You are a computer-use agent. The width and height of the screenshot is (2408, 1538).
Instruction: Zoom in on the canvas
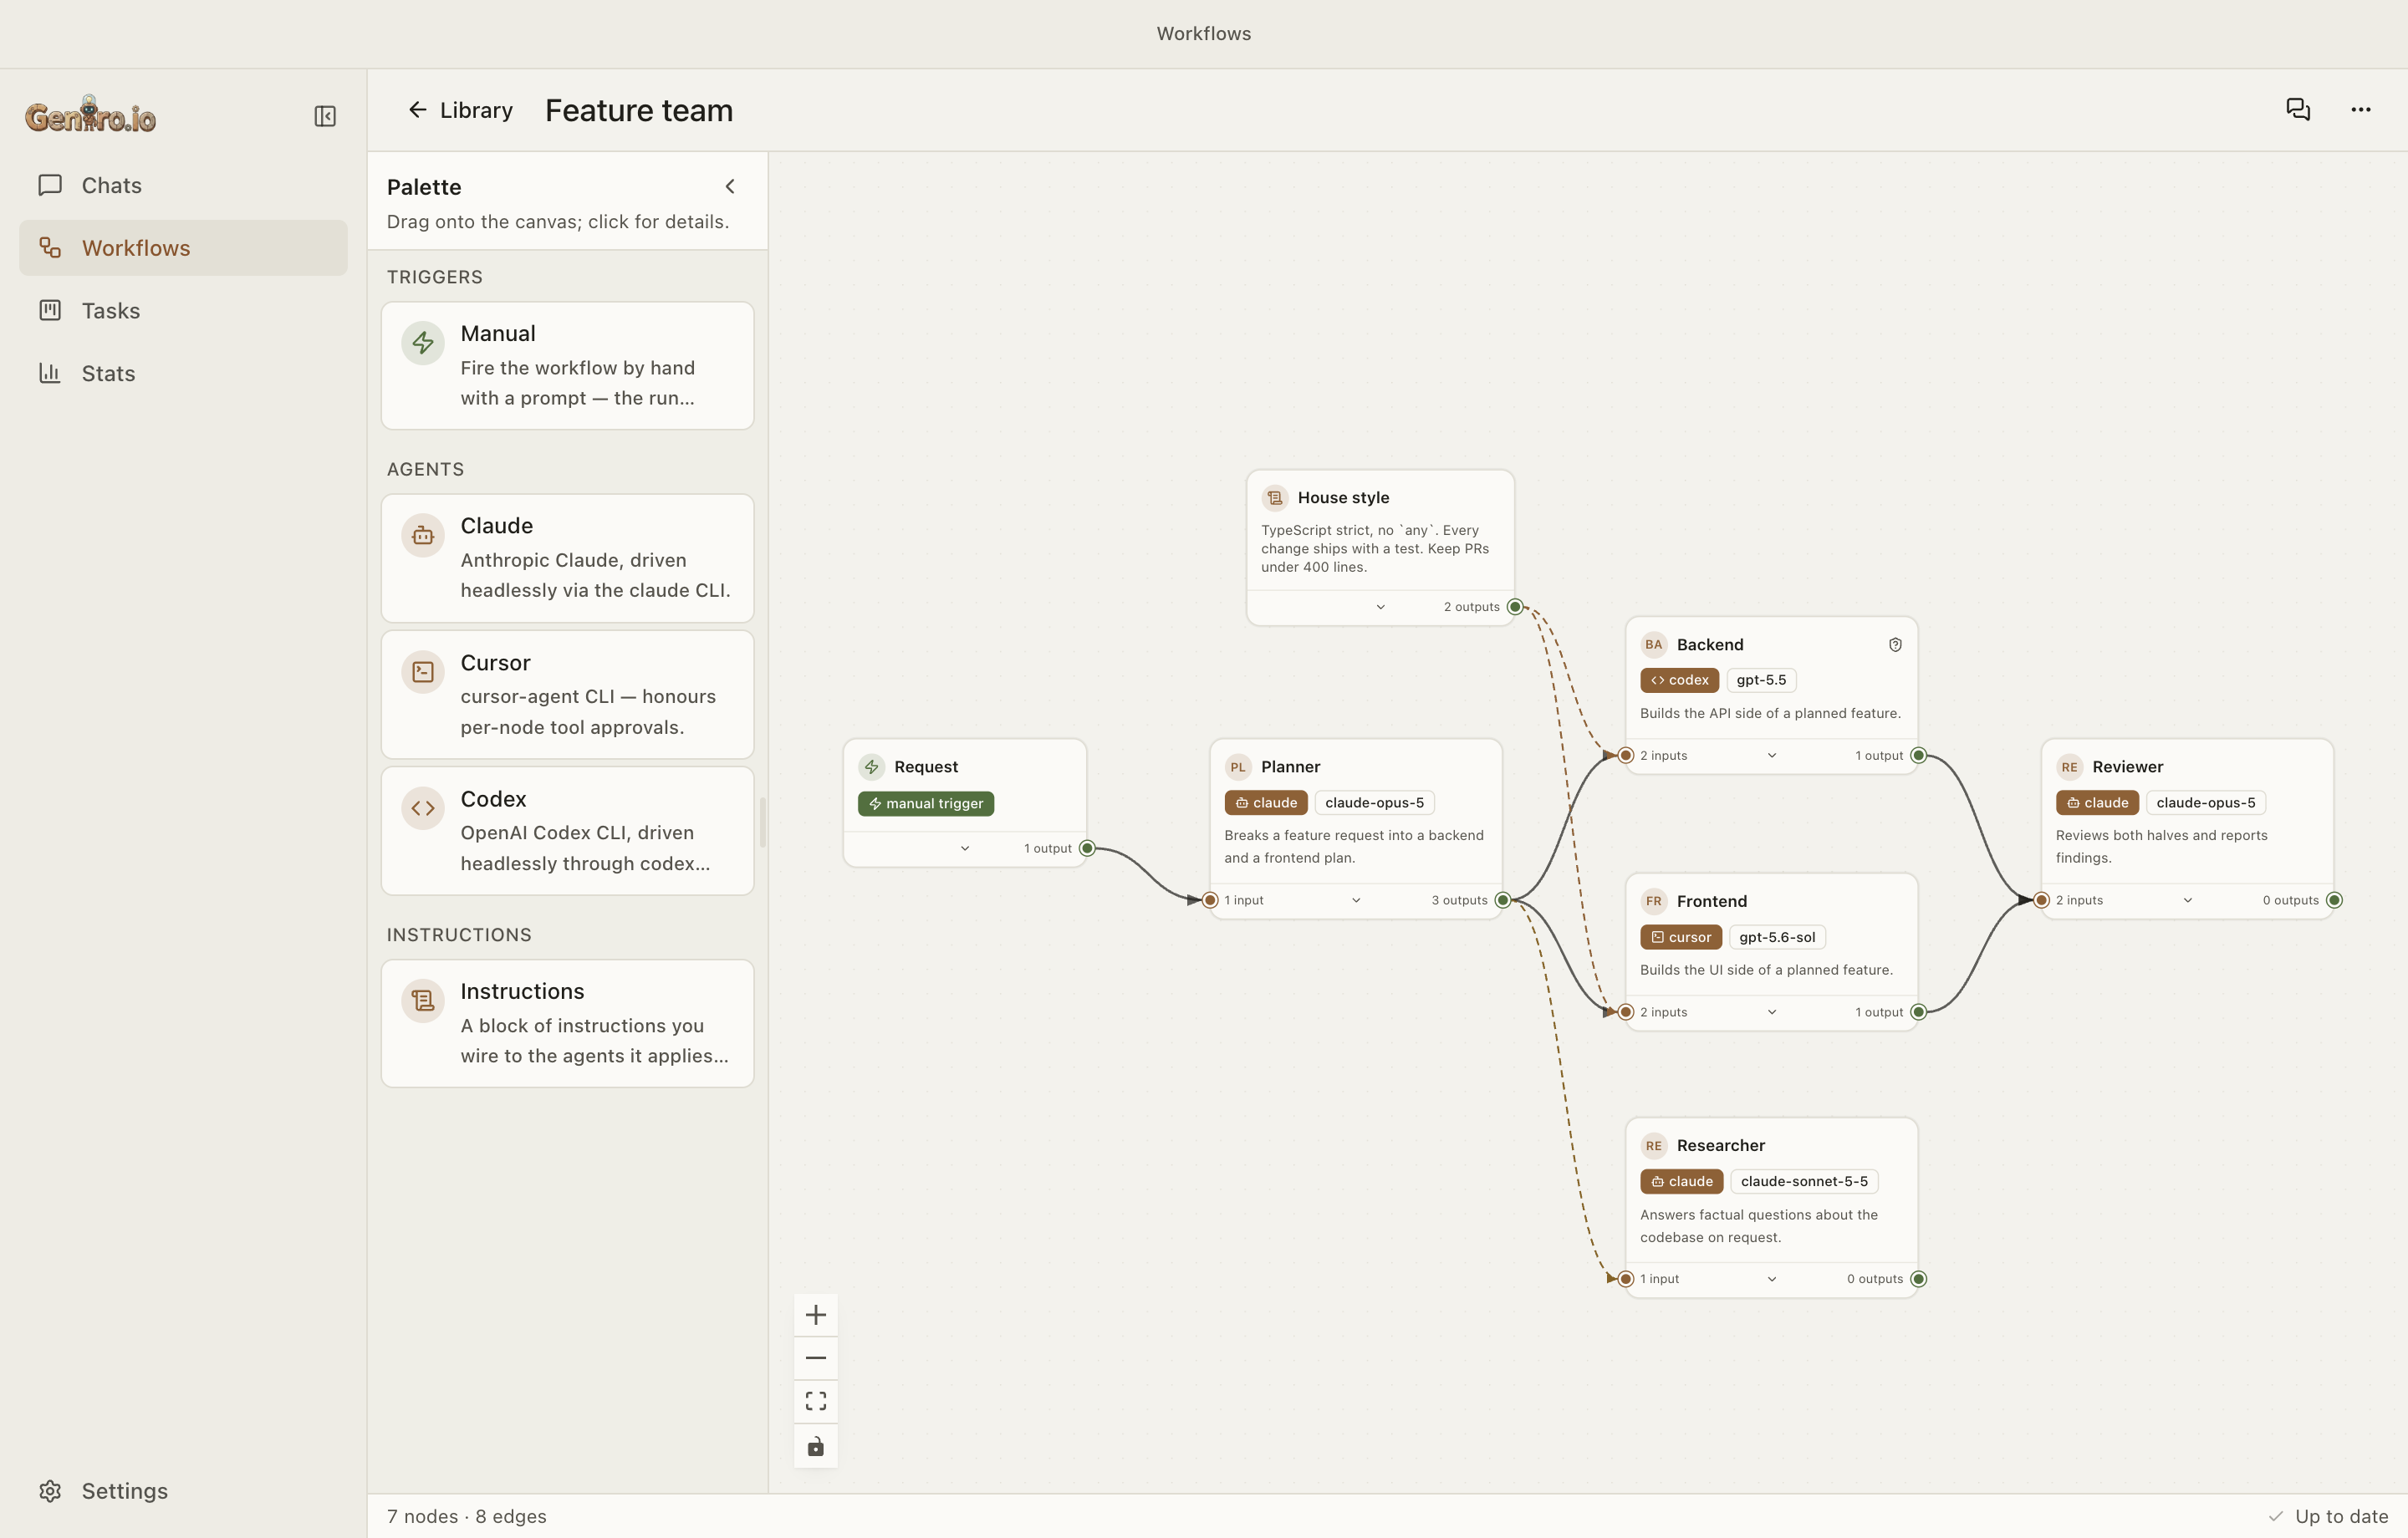[816, 1315]
